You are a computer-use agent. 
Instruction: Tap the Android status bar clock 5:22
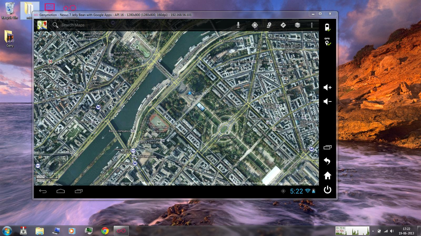pyautogui.click(x=297, y=191)
